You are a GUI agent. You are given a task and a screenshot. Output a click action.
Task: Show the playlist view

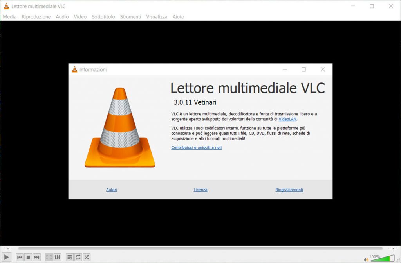pyautogui.click(x=70, y=257)
